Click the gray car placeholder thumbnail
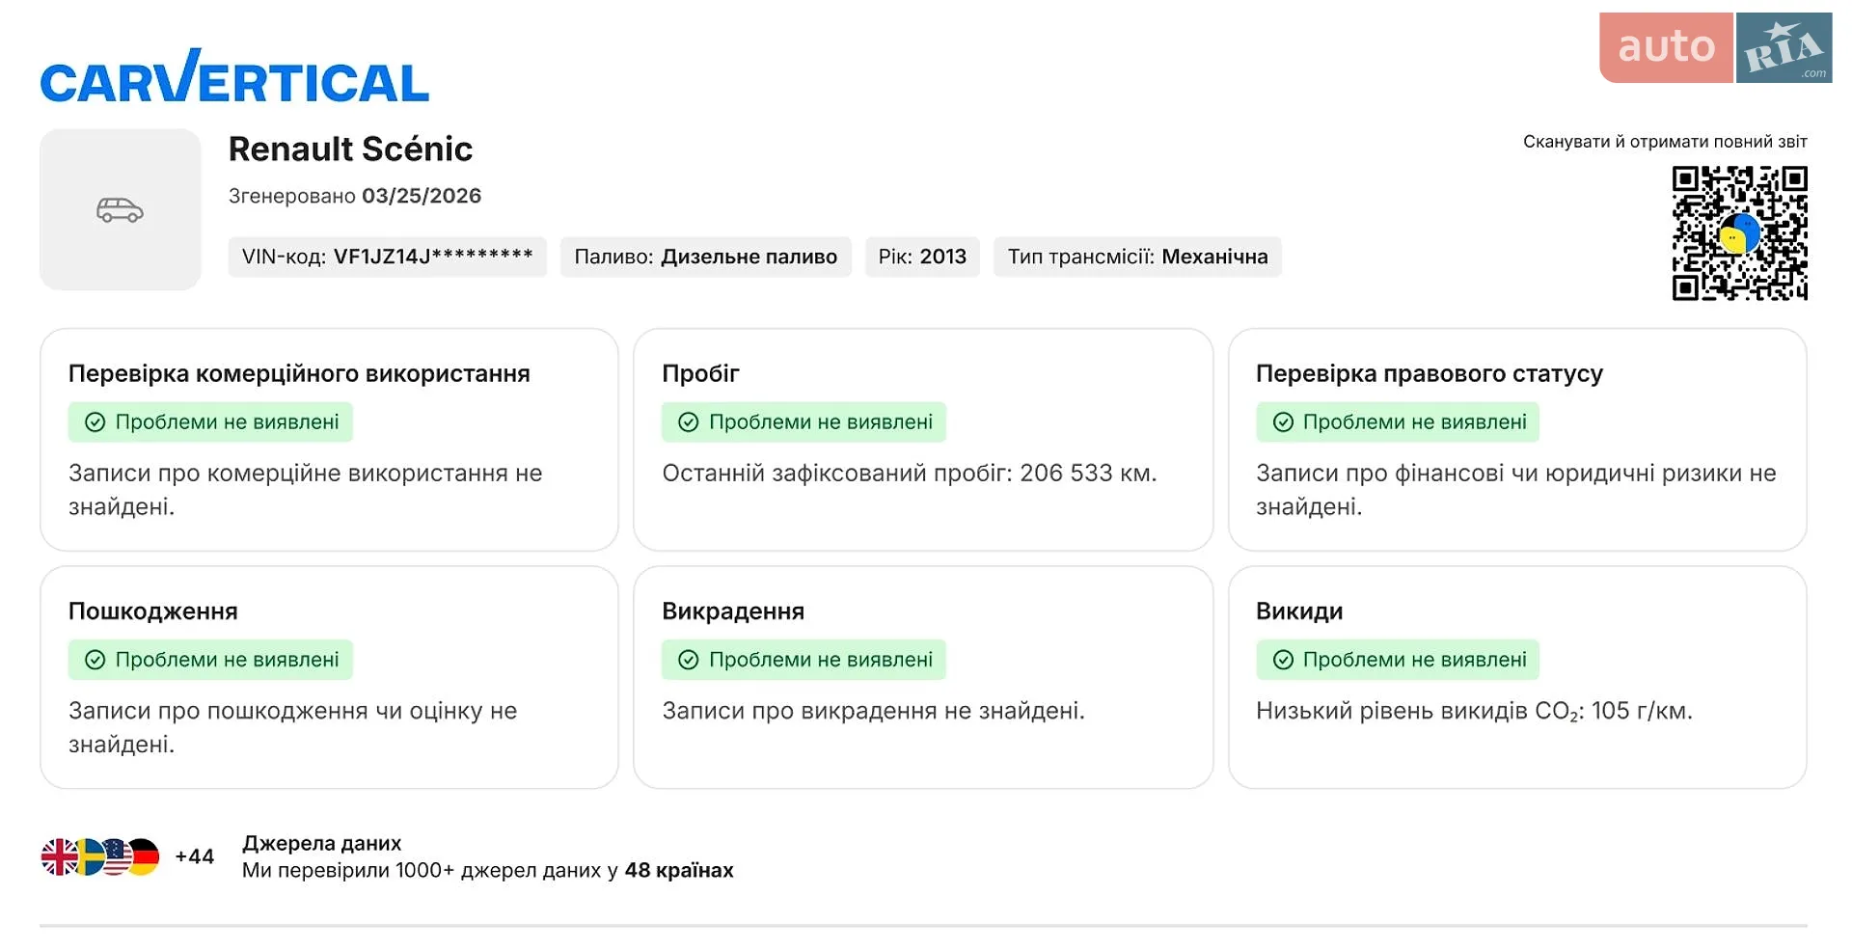This screenshot has height=950, width=1852. (120, 209)
